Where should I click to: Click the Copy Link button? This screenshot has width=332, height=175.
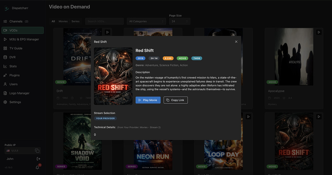pos(176,100)
